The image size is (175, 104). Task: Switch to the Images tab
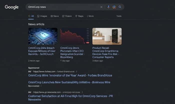point(42,16)
